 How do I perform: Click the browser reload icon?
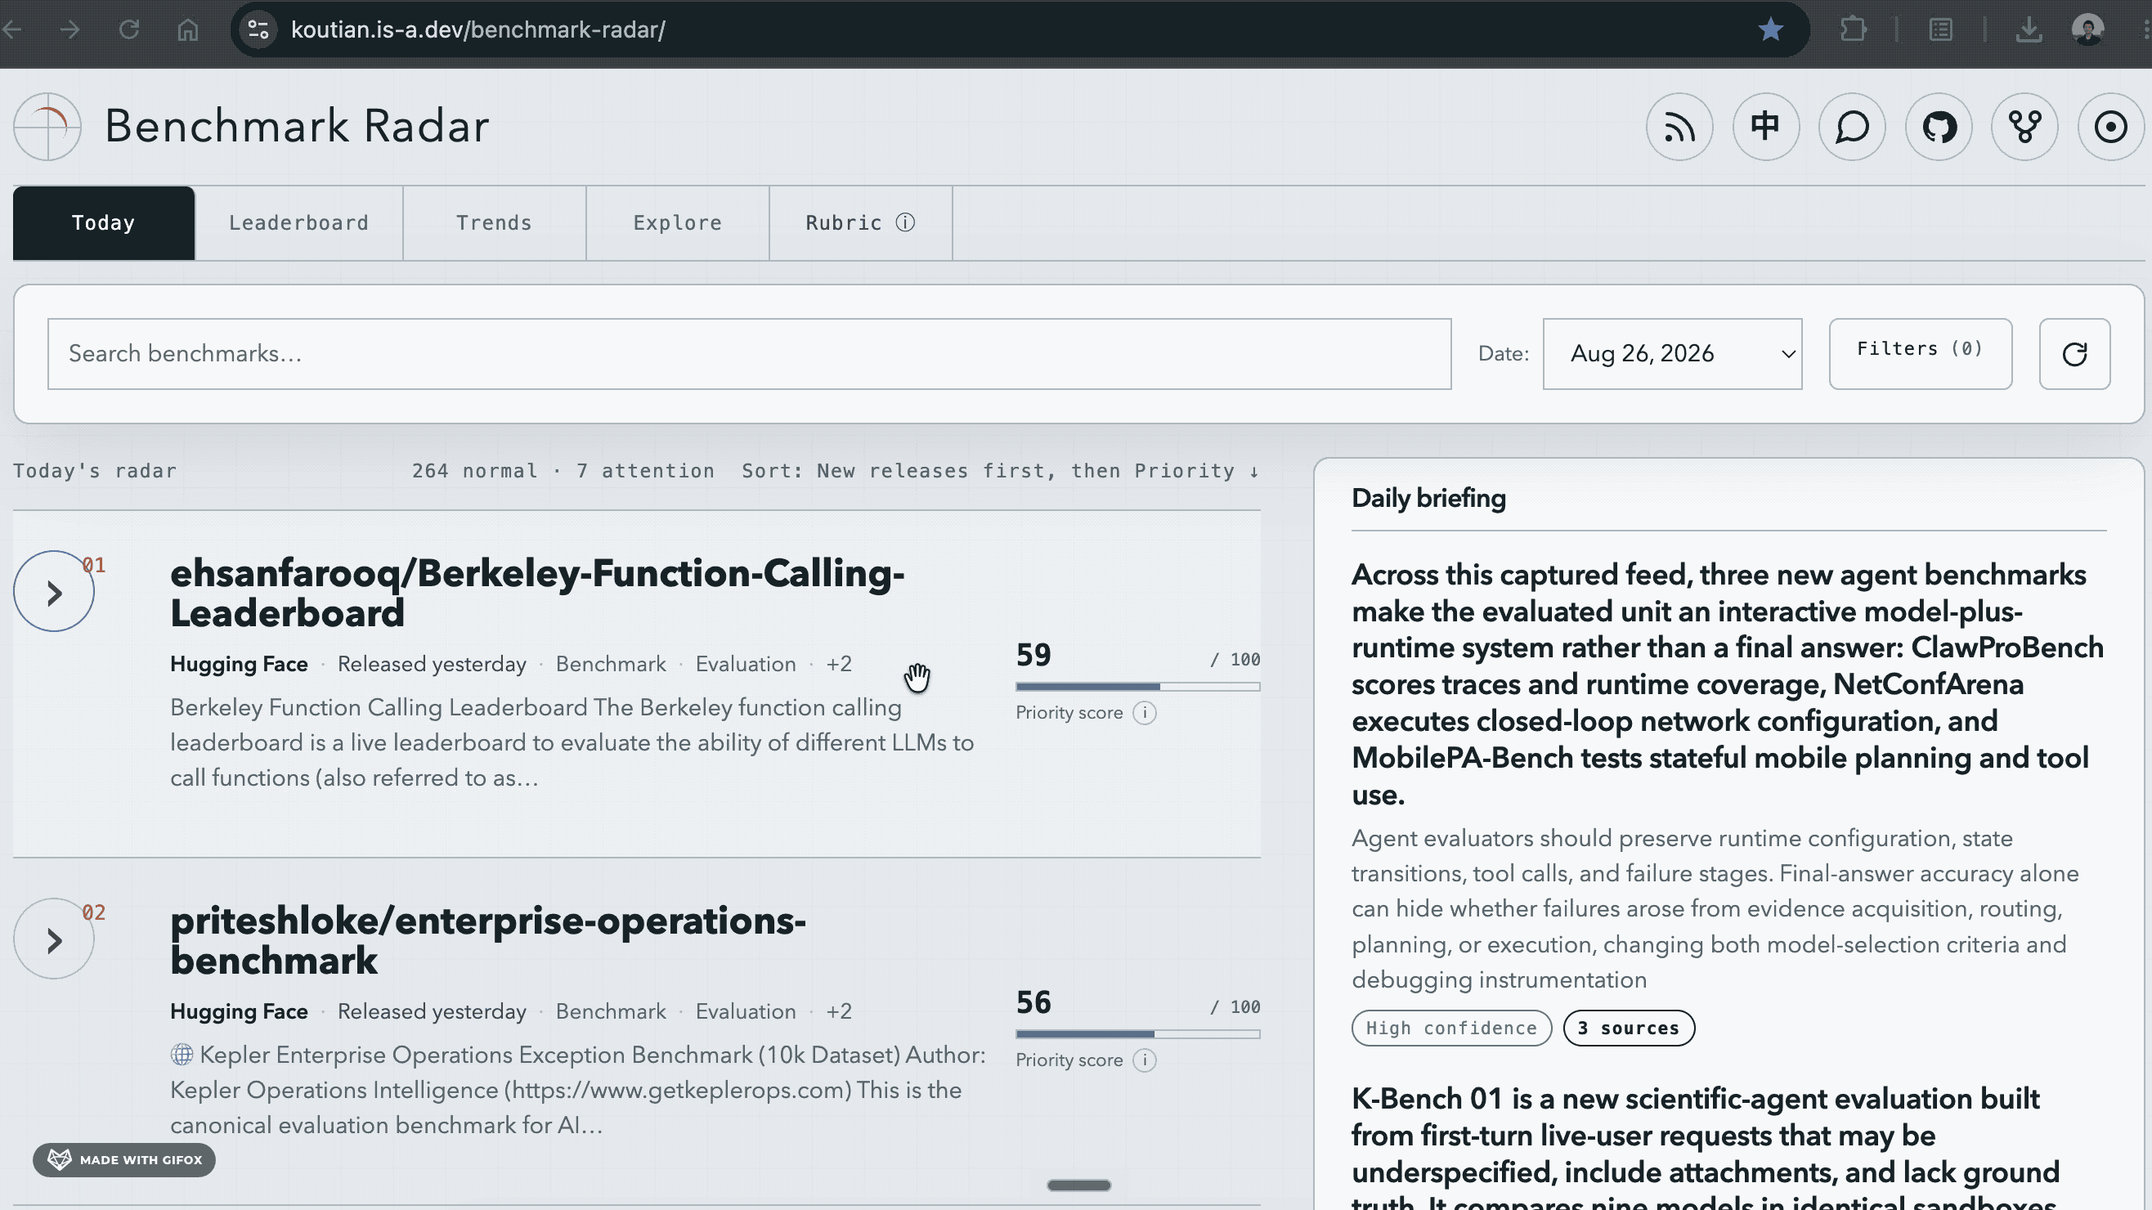pos(128,30)
